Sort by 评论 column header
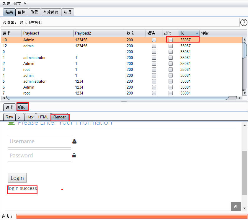The width and height of the screenshot is (248, 220). [223, 33]
